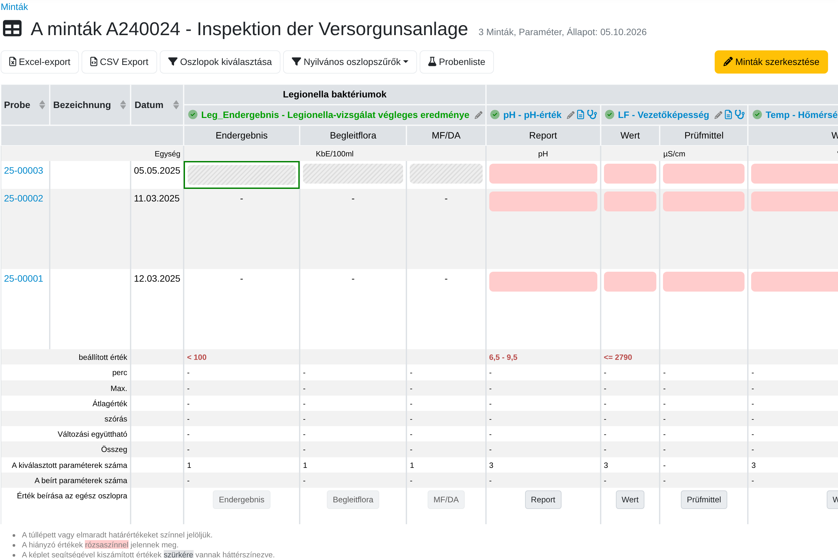The image size is (838, 558).
Task: Click yellow Minták szerkesztése button
Action: pos(771,62)
